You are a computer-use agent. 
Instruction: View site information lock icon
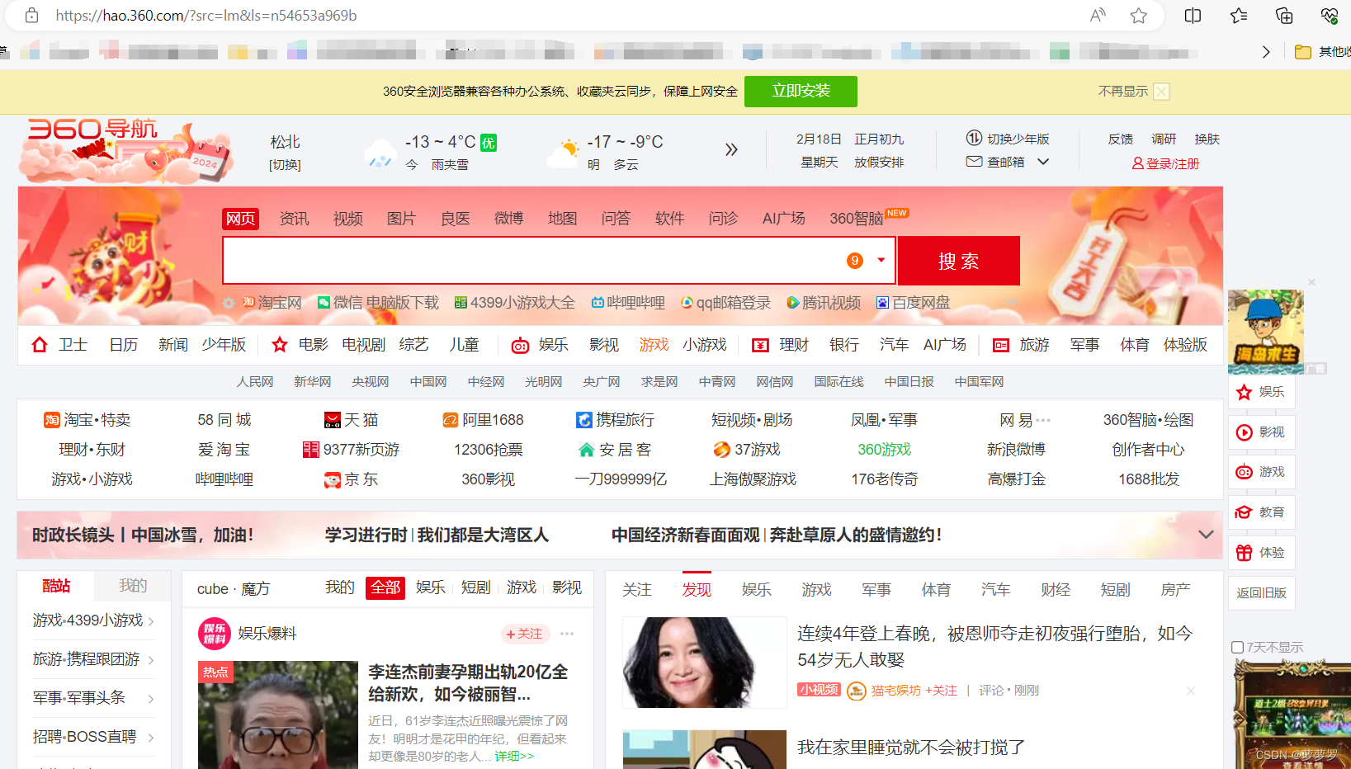31,15
